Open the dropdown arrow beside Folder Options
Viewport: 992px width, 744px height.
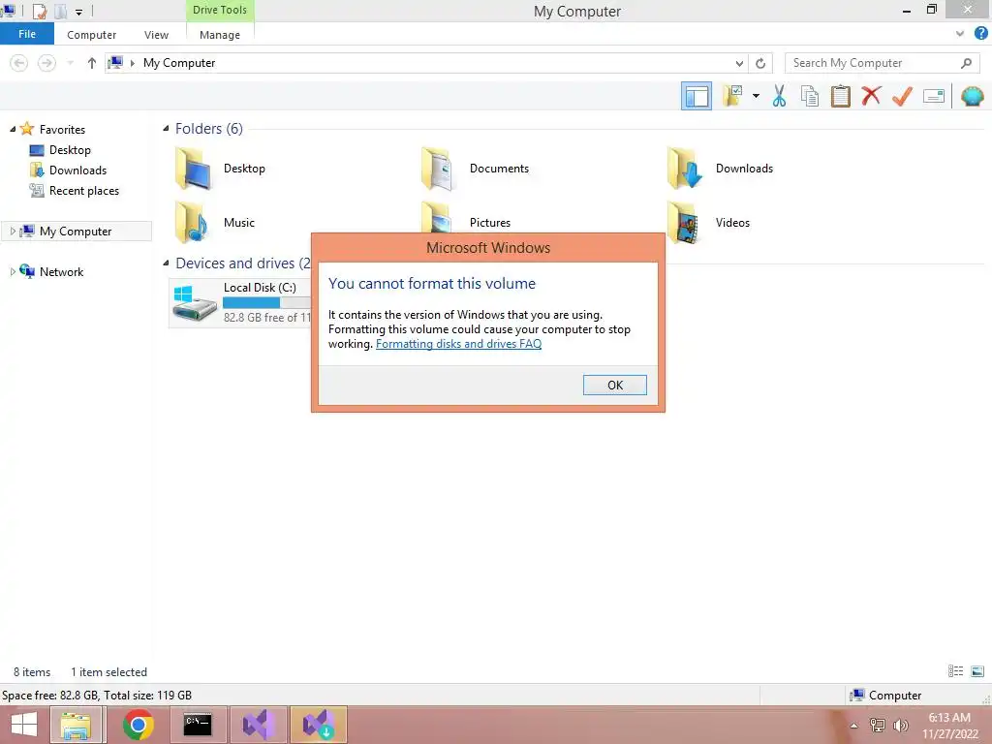pos(756,96)
